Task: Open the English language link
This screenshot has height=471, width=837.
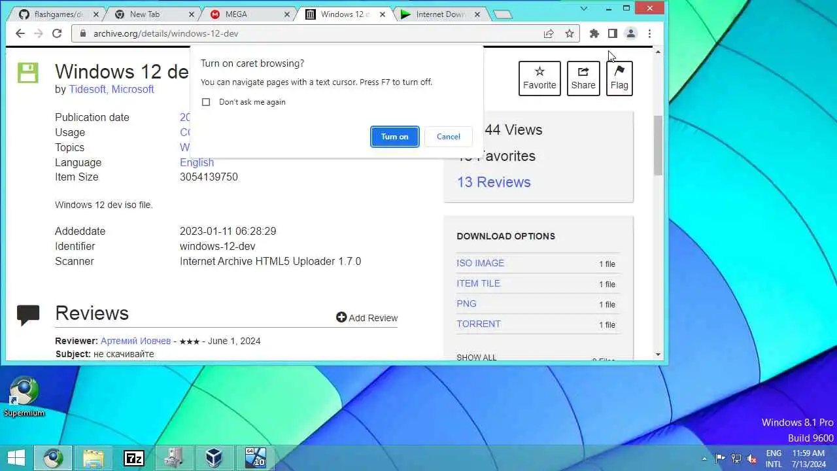Action: pos(197,162)
